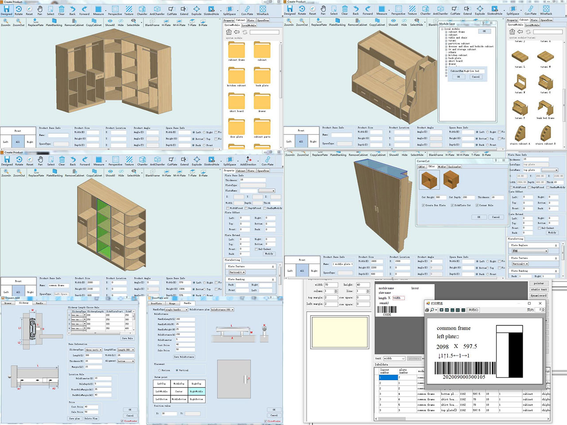Switch to Property tab in corner-wardrobe window

pos(229,20)
